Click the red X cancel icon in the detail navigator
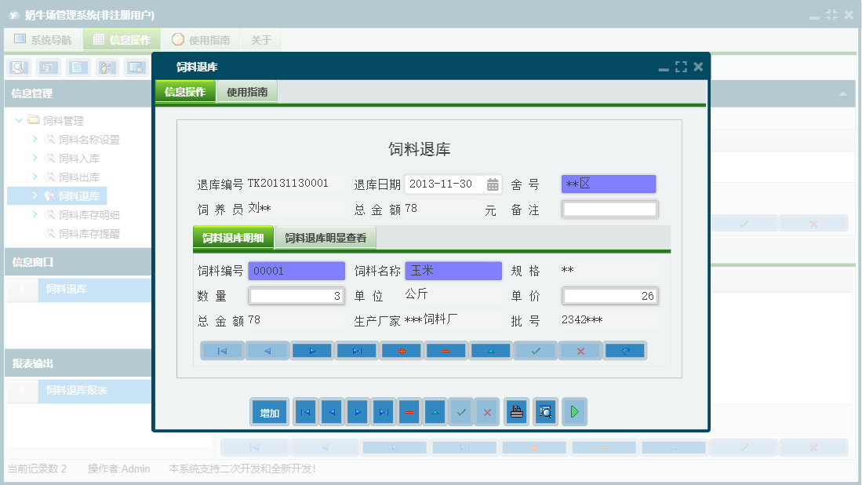This screenshot has height=485, width=862. pyautogui.click(x=580, y=351)
